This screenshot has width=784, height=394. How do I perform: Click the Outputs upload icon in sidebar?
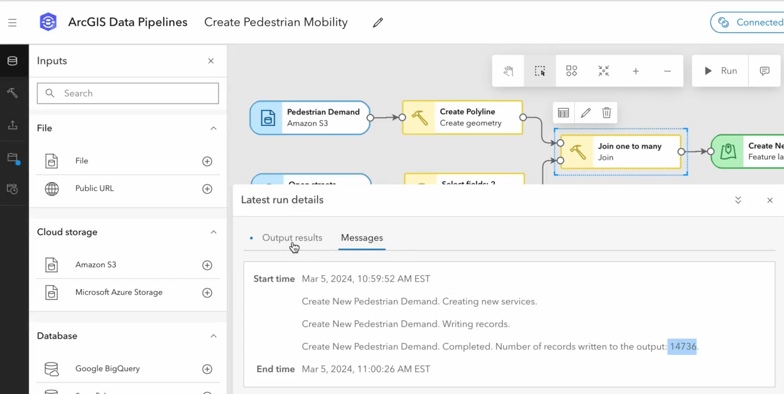(13, 125)
